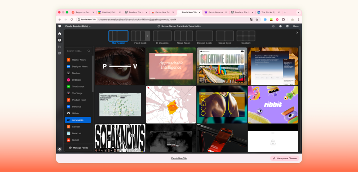358x172 pixels.
Task: Bookmark page with the star icon
Action: point(257,19)
